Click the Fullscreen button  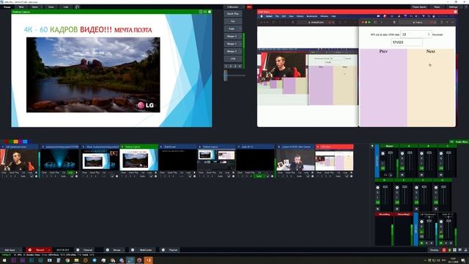(233, 7)
